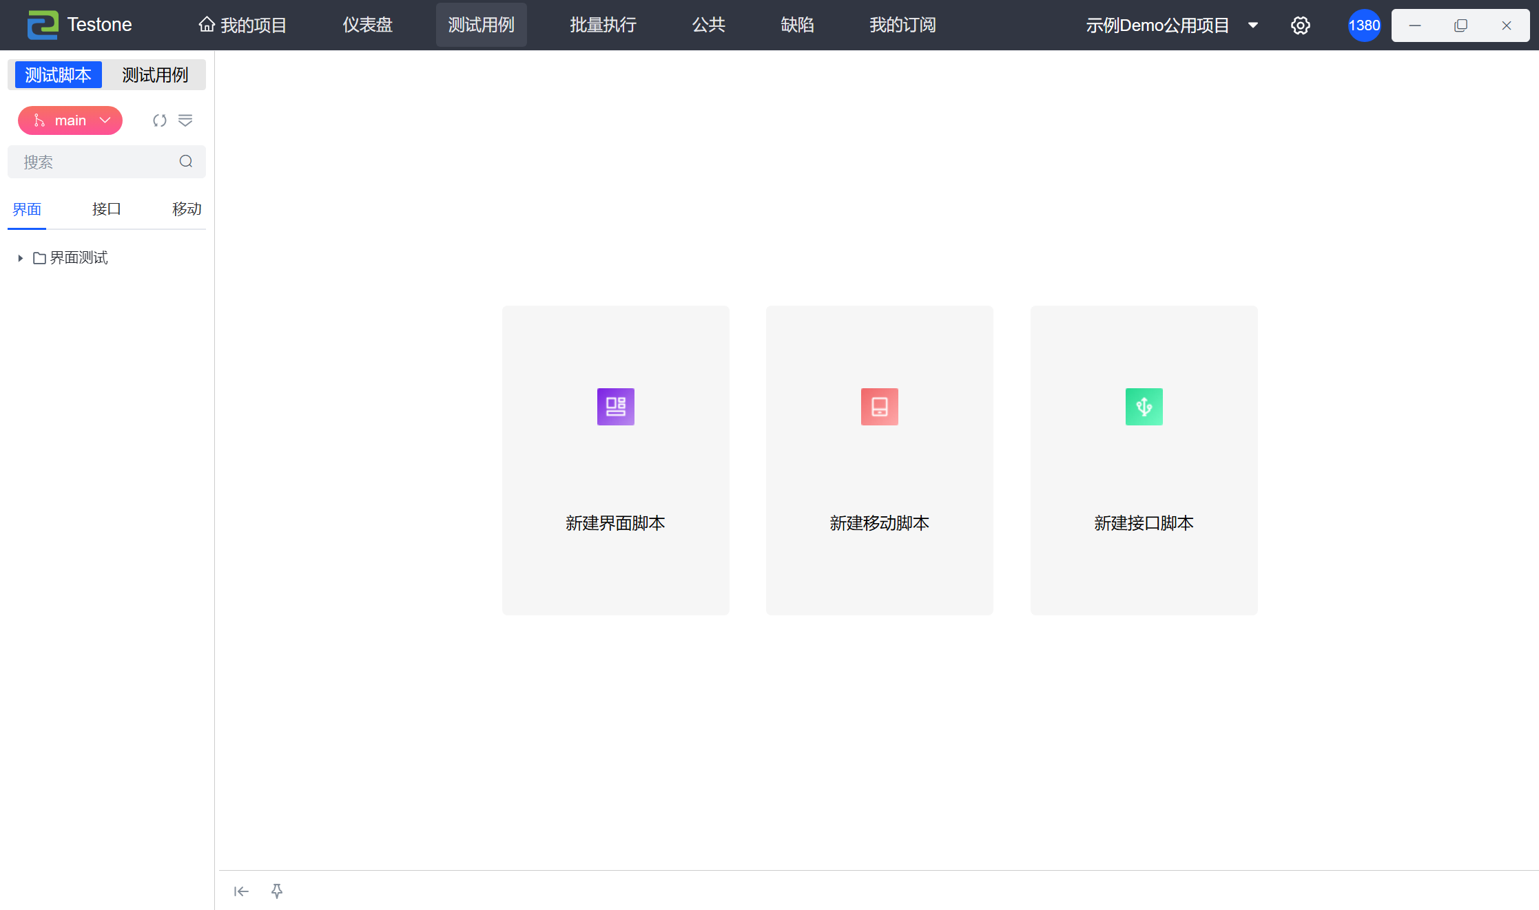Open 仪表盘 in top navigation
Screen dimensions: 1539x910
point(368,25)
